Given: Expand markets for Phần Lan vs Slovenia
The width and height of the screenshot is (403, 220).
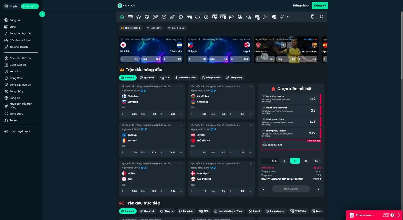Looking at the screenshot, I should 181,114.
